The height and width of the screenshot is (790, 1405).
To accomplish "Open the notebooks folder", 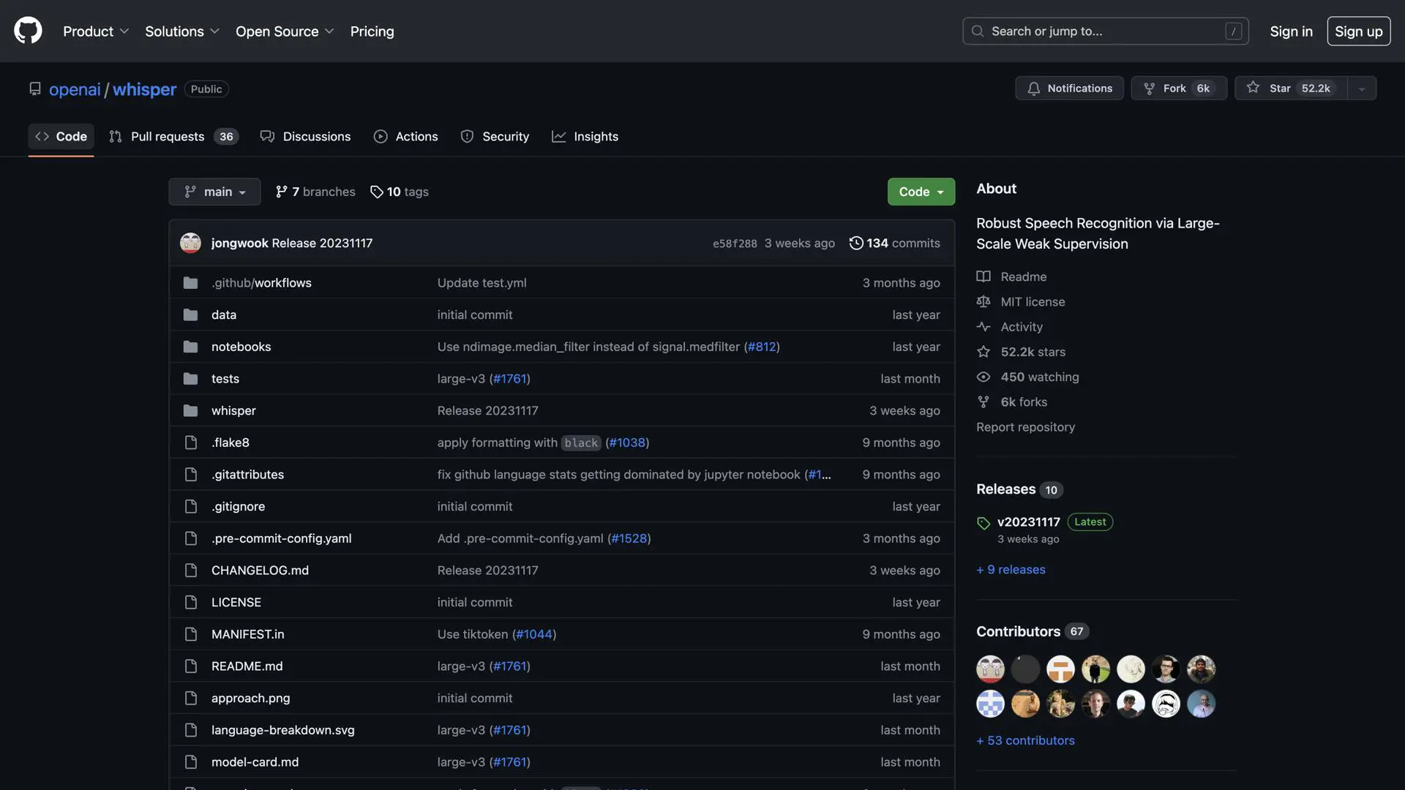I will (x=241, y=347).
